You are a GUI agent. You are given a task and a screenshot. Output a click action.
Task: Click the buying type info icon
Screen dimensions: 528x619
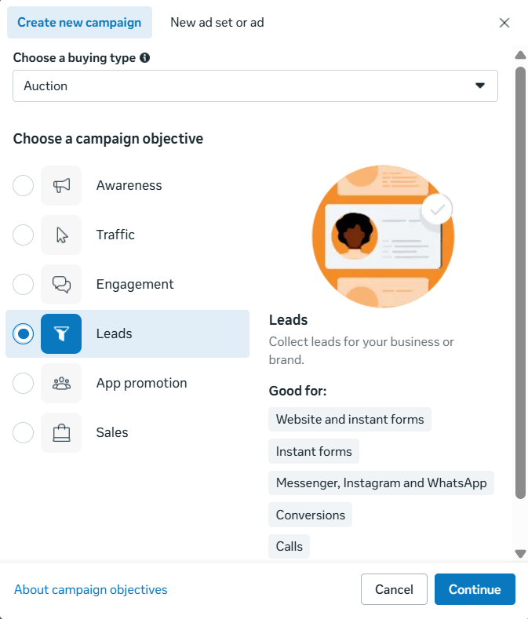[145, 58]
